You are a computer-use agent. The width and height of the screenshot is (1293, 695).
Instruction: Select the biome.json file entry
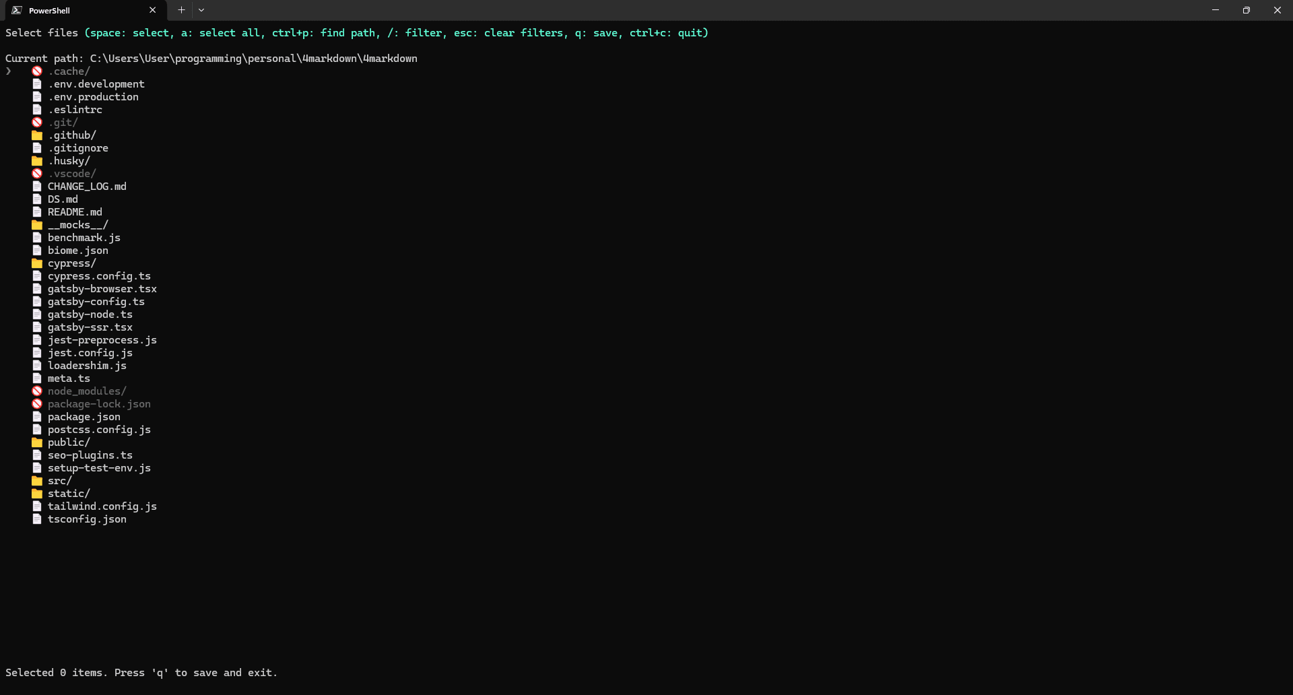(x=78, y=250)
